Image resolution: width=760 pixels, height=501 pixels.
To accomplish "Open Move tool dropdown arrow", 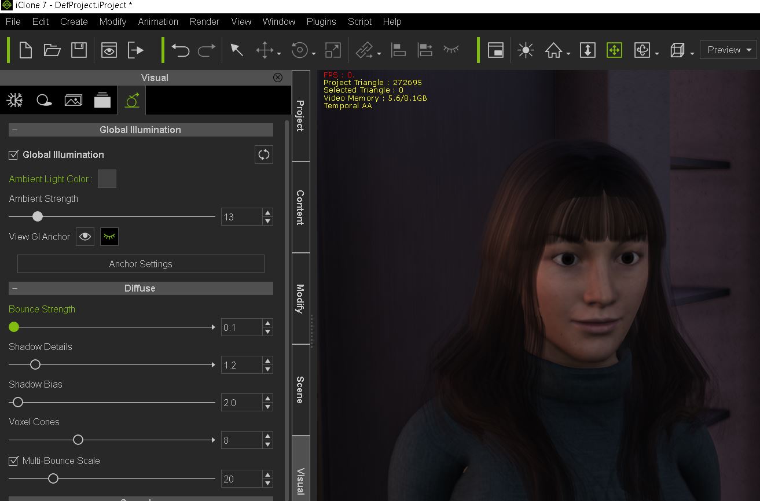I will coord(279,54).
